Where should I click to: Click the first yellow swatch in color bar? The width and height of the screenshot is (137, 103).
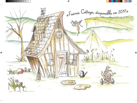coord(108,1)
